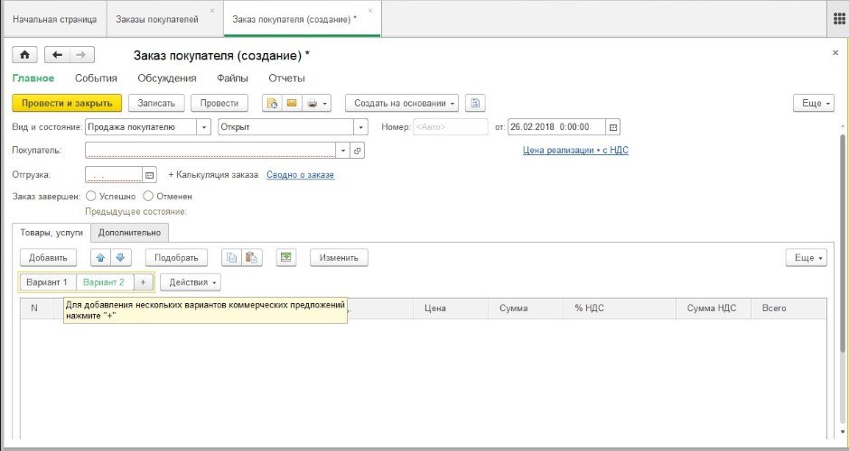Image resolution: width=849 pixels, height=451 pixels.
Task: Open the Сводно о заказе link
Action: pos(300,174)
